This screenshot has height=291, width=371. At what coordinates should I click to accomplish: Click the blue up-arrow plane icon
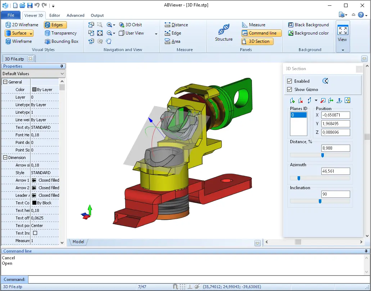(x=339, y=101)
